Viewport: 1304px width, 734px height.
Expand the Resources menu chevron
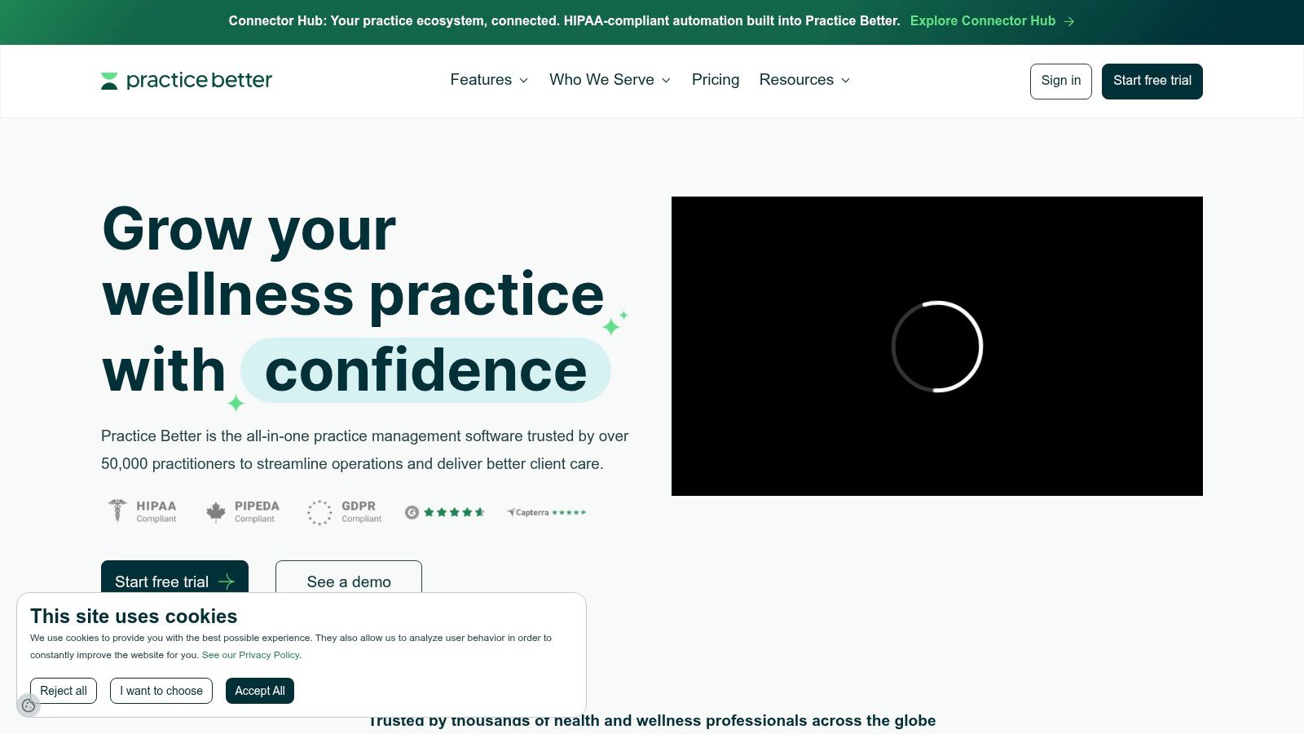click(845, 80)
